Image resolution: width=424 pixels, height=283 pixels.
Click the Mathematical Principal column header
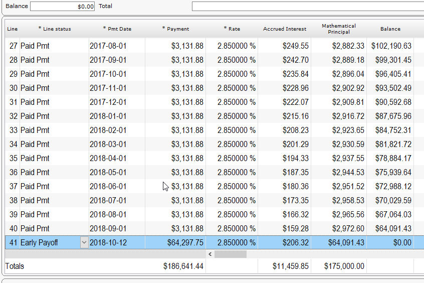(339, 29)
